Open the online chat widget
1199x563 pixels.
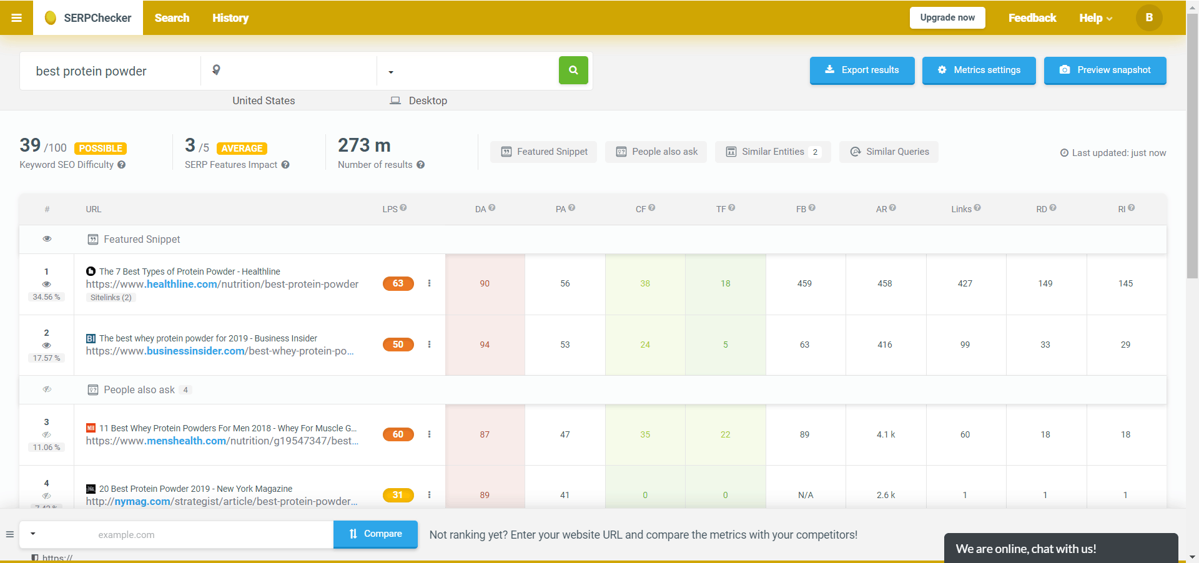pos(1060,548)
